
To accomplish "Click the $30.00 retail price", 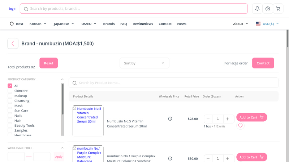I will pos(193,158).
